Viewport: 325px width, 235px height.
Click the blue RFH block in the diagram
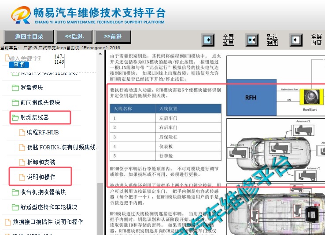[x=251, y=98]
